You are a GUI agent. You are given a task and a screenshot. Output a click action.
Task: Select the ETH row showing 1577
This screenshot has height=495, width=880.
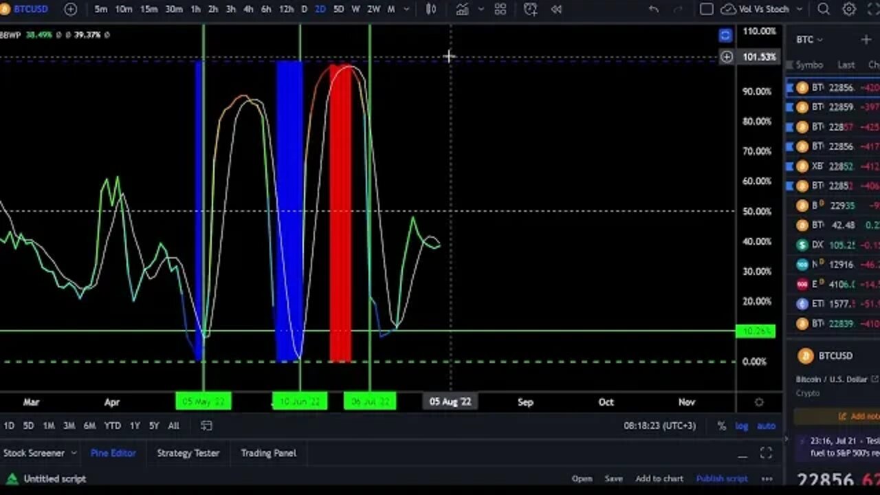tap(833, 303)
